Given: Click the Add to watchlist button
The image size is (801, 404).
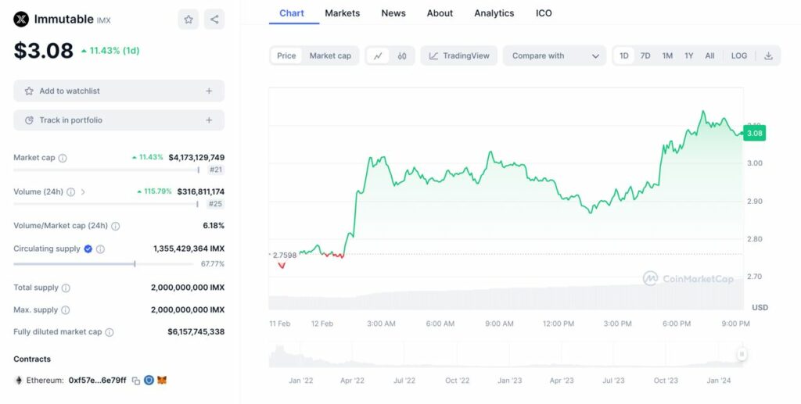Looking at the screenshot, I should (x=119, y=91).
